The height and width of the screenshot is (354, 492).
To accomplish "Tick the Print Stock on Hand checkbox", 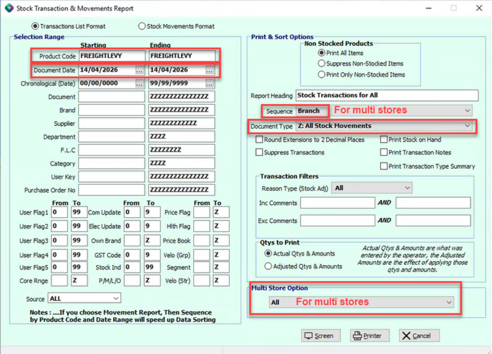I will pyautogui.click(x=384, y=140).
